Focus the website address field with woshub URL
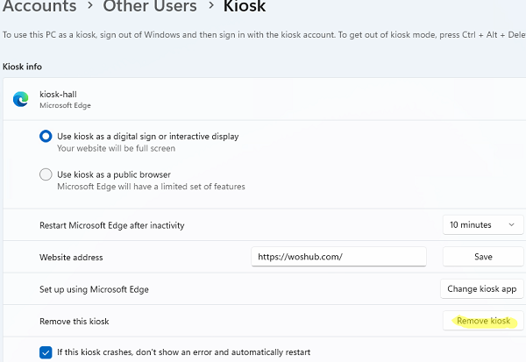The height and width of the screenshot is (362, 526). 338,257
